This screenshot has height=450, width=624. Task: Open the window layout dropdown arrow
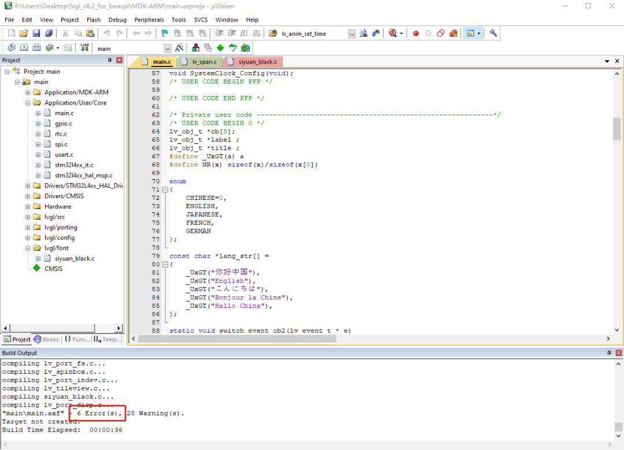[479, 34]
